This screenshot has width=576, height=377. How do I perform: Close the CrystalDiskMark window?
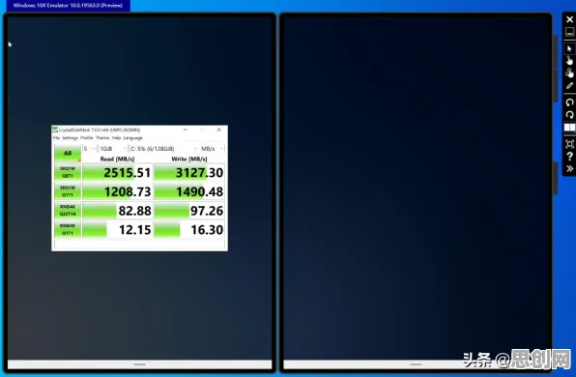[x=219, y=130]
